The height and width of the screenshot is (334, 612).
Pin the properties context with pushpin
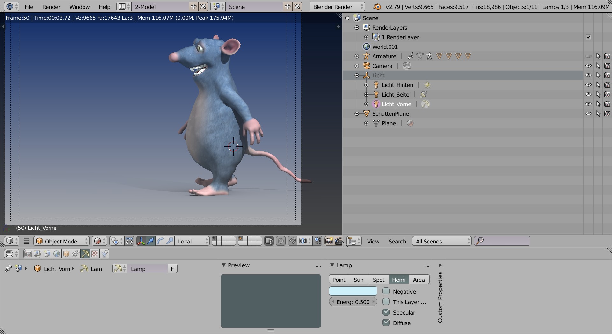point(8,269)
